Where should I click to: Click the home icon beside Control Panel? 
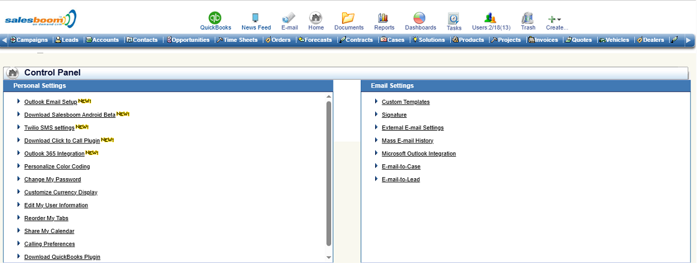tap(12, 73)
